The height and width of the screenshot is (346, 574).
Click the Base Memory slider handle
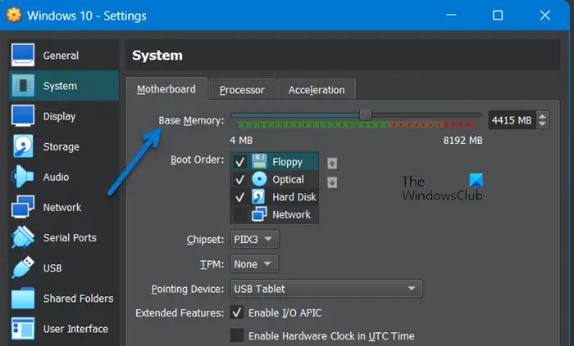(x=366, y=115)
